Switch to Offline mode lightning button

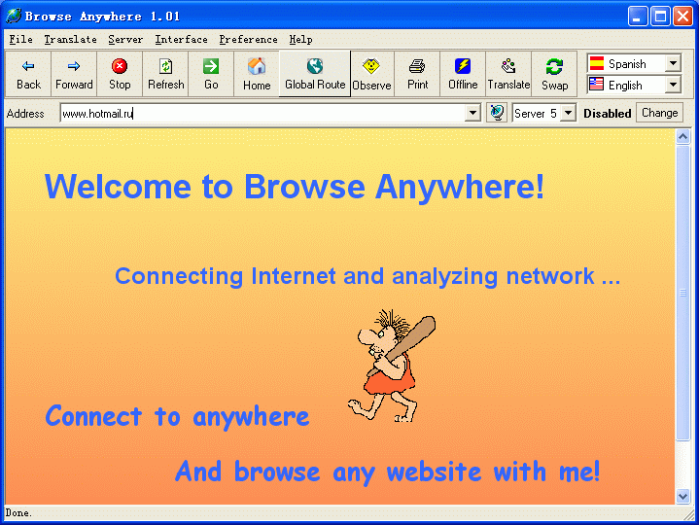pos(463,74)
